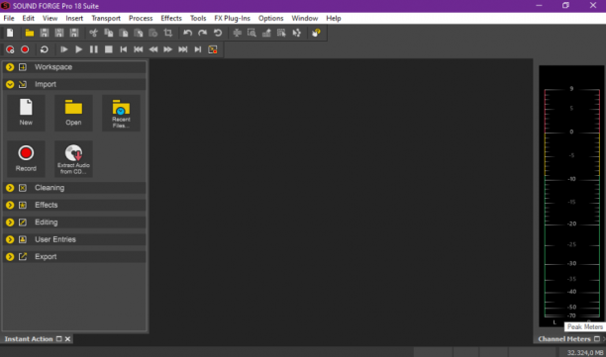Open the Arm/record options icon with clock
The height and width of the screenshot is (357, 606).
pyautogui.click(x=10, y=49)
